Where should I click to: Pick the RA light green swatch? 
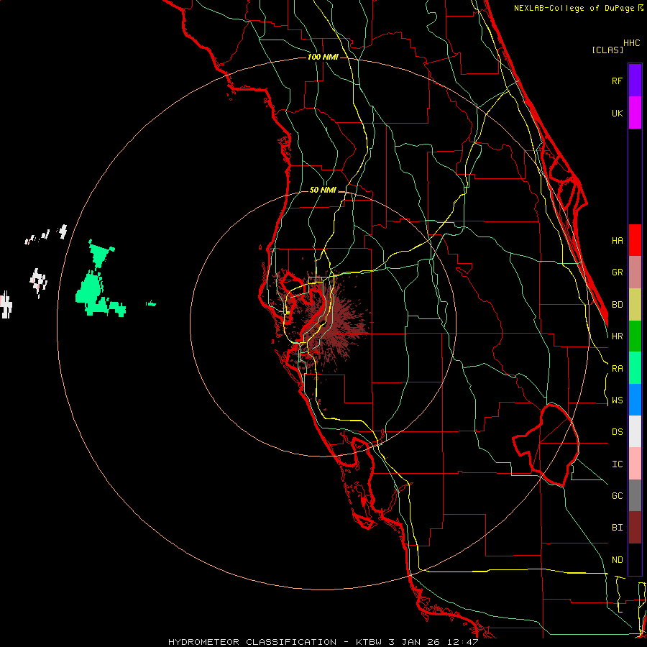point(635,368)
